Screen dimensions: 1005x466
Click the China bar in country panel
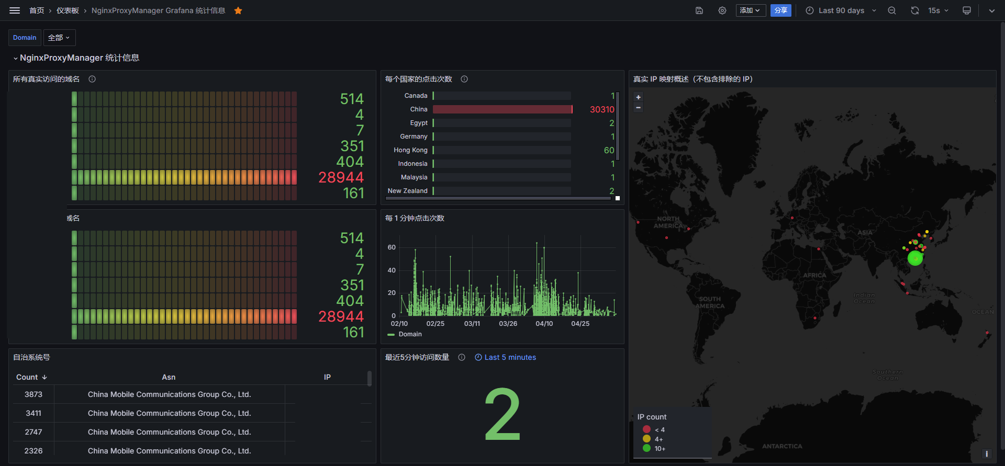tap(502, 109)
